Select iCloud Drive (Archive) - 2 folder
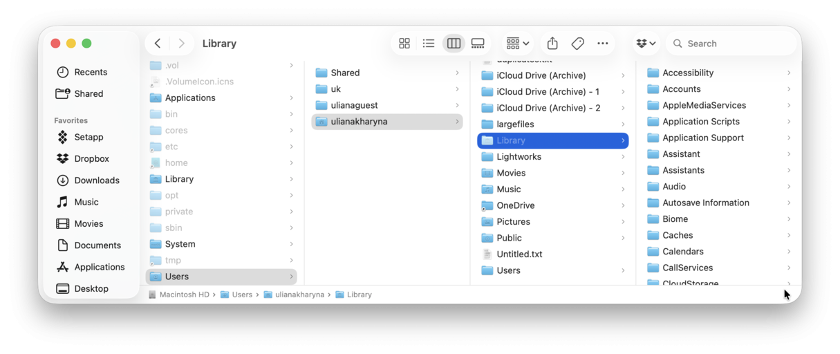This screenshot has height=354, width=840. 553,108
